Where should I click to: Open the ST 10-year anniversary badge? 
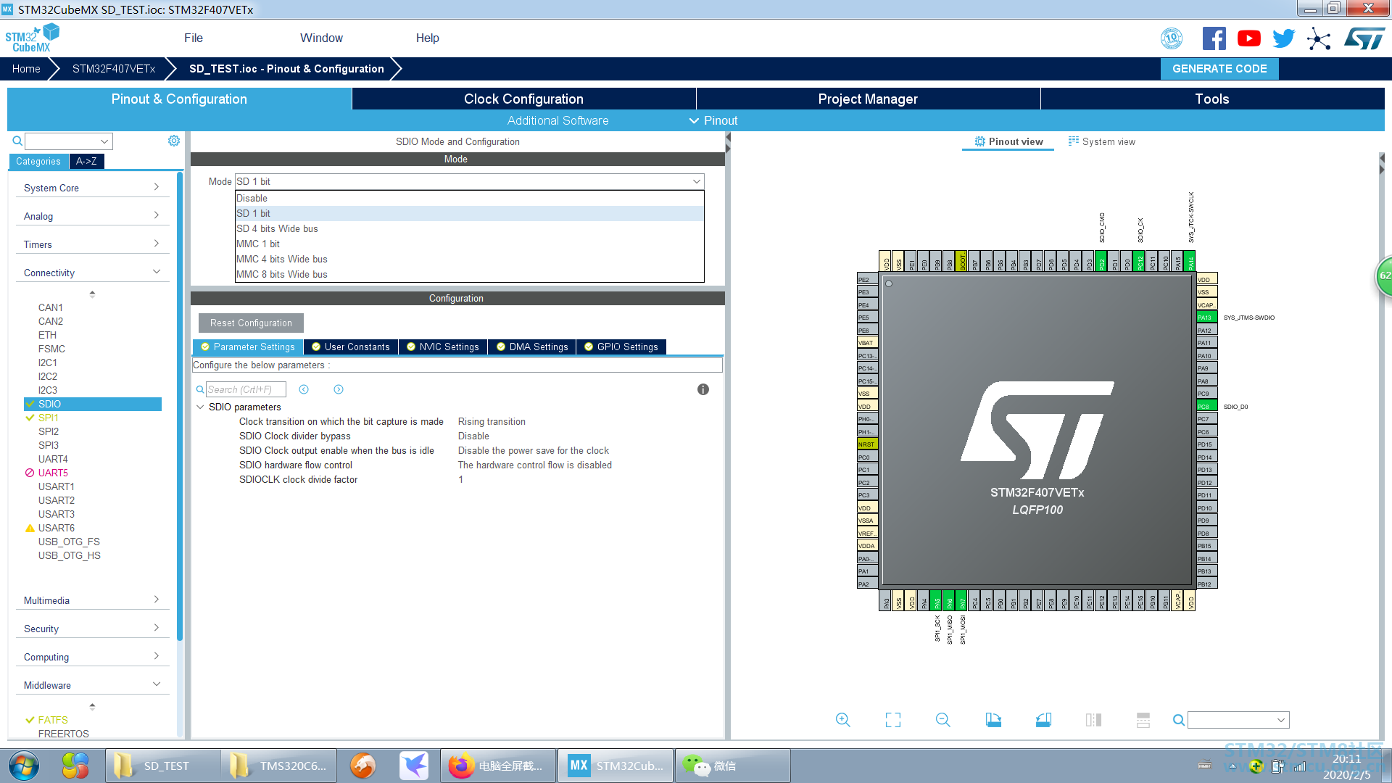pyautogui.click(x=1172, y=38)
